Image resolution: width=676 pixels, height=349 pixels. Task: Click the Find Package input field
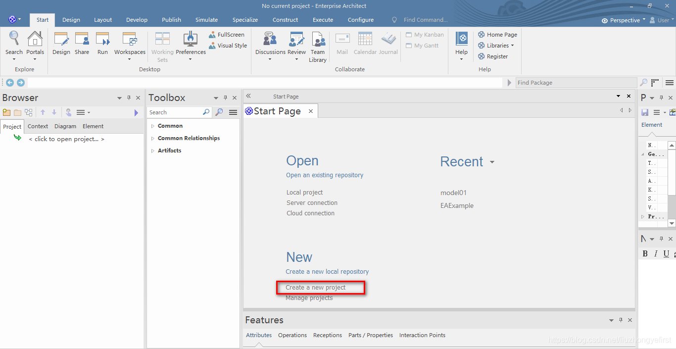(576, 83)
